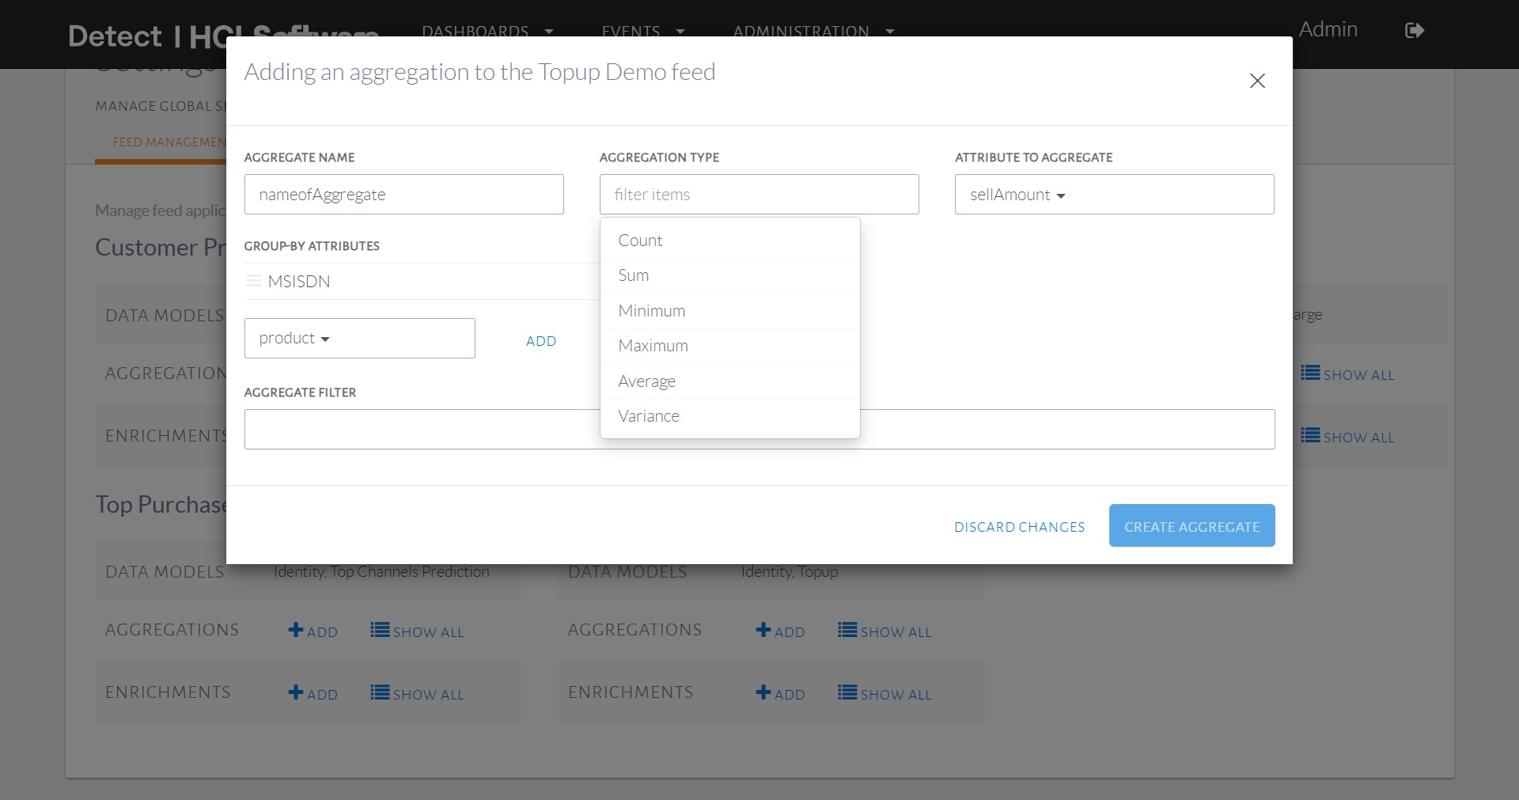The height and width of the screenshot is (800, 1519).
Task: Click the MSISDN drag handle icon
Action: coord(253,281)
